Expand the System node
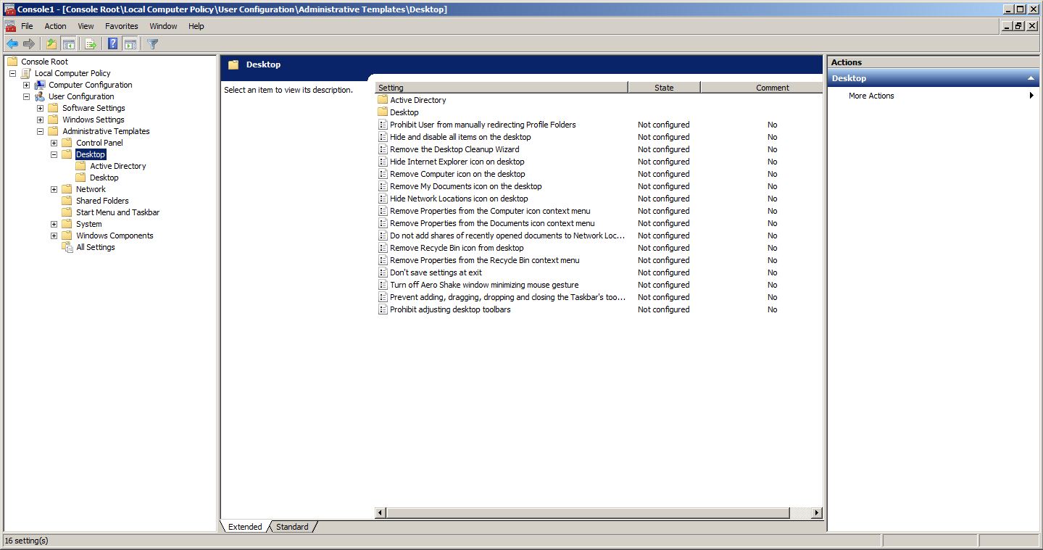Image resolution: width=1043 pixels, height=550 pixels. click(54, 224)
